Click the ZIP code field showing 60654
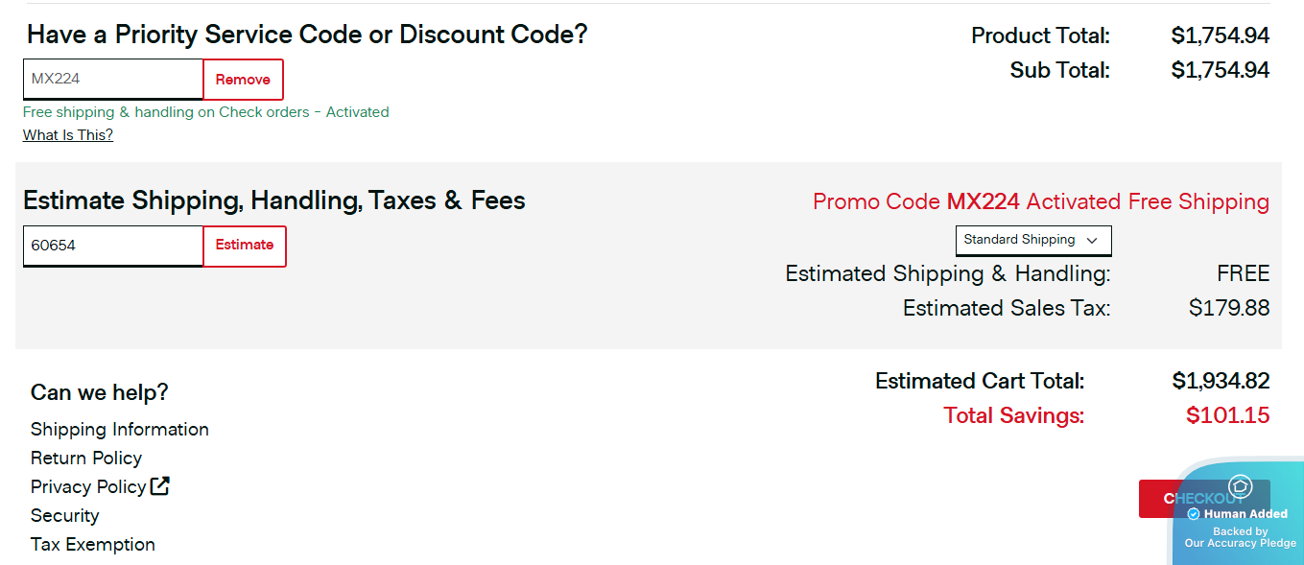Screen dimensions: 1304x565 click(113, 246)
